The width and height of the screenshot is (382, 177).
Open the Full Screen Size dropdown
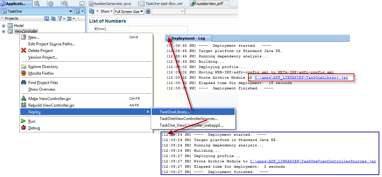129,11
